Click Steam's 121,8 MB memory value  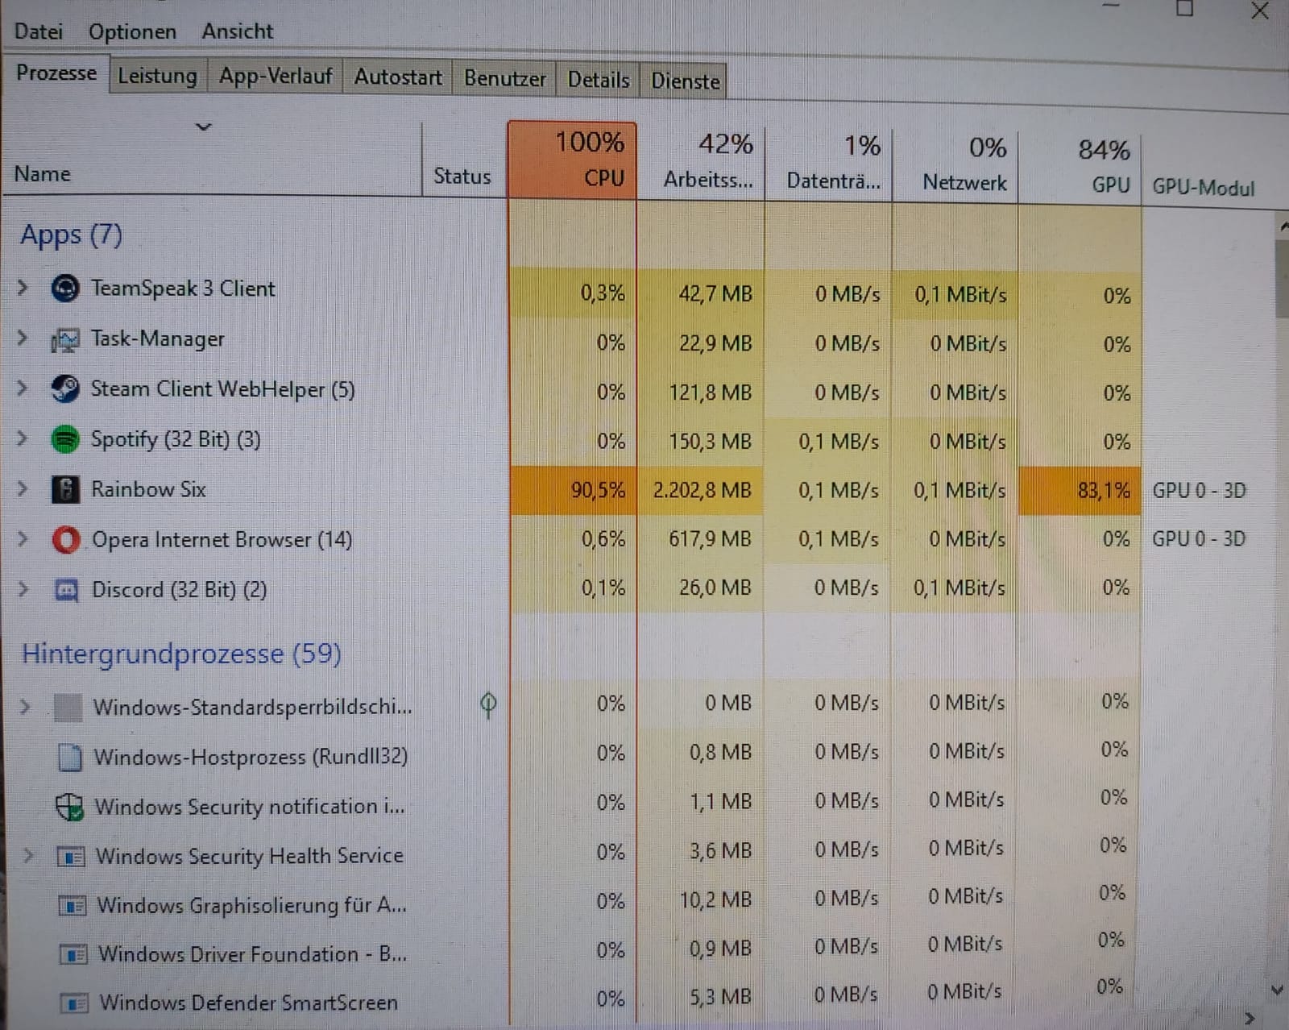[x=710, y=392]
